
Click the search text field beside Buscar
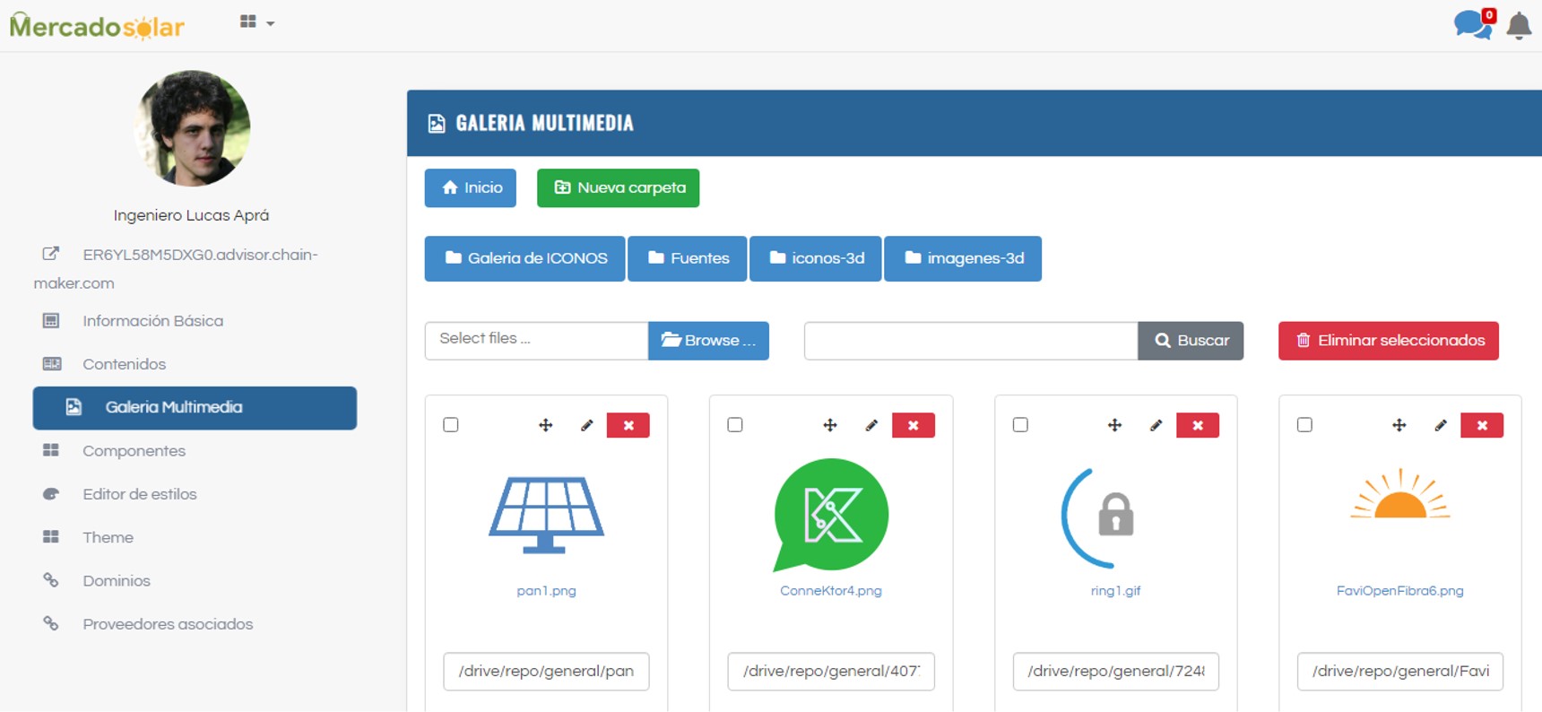pyautogui.click(x=970, y=341)
